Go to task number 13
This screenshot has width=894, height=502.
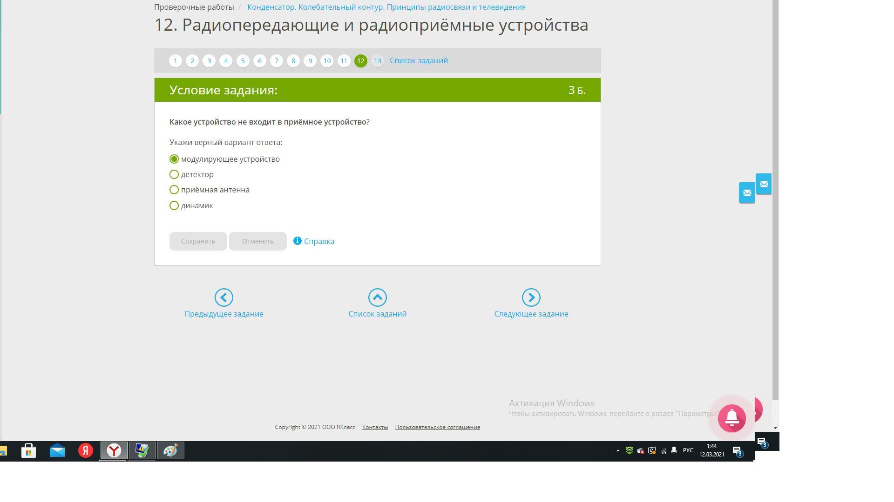tap(377, 61)
